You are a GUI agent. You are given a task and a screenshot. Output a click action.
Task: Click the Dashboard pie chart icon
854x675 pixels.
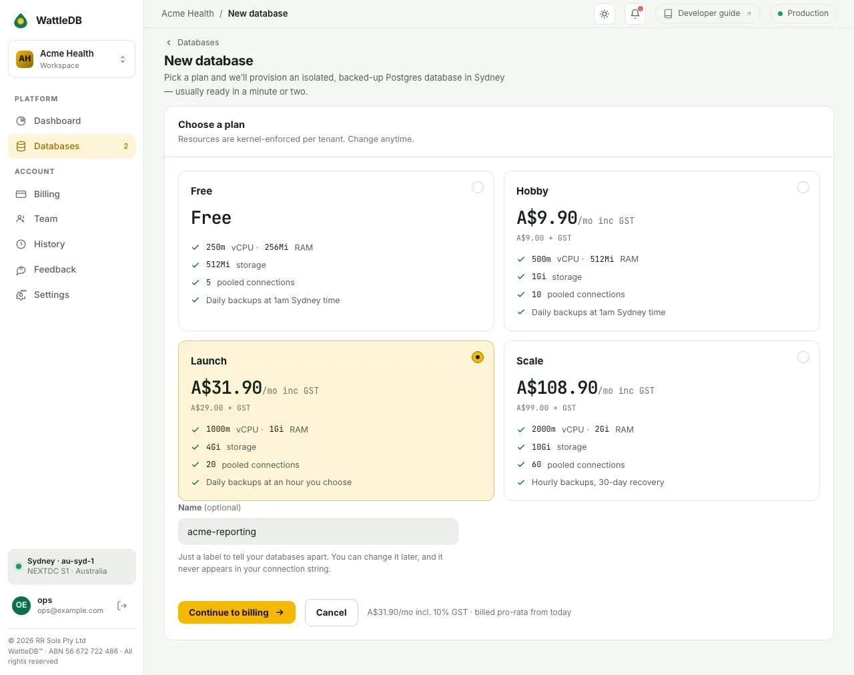tap(21, 121)
